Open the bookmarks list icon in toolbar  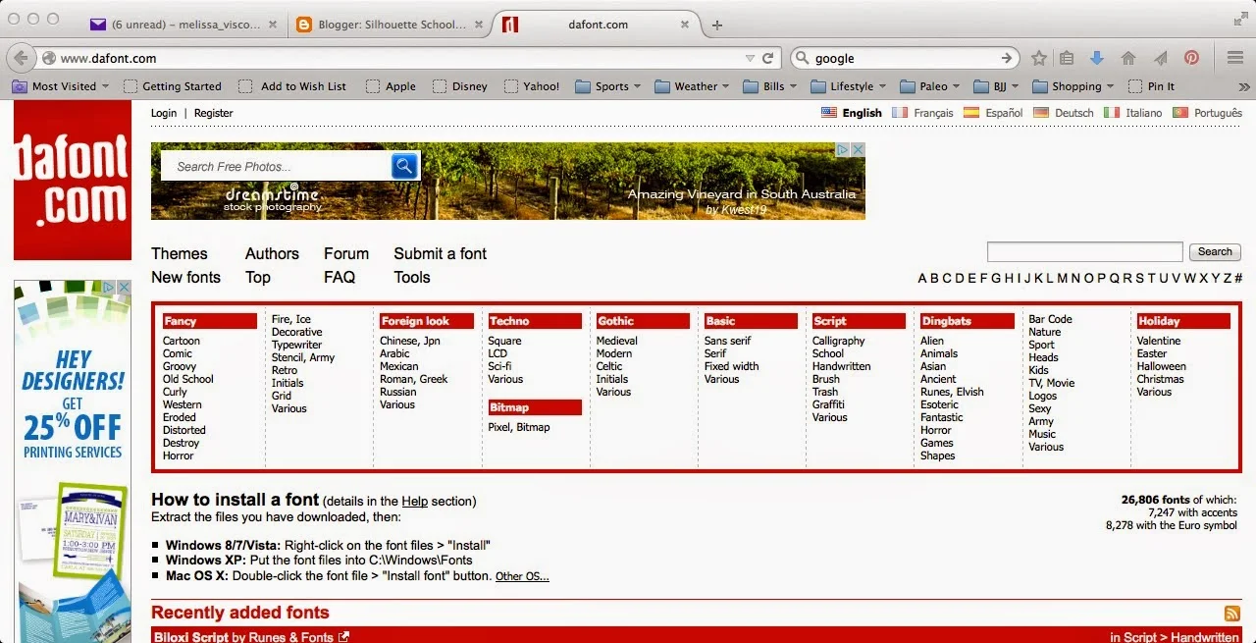click(x=1068, y=58)
